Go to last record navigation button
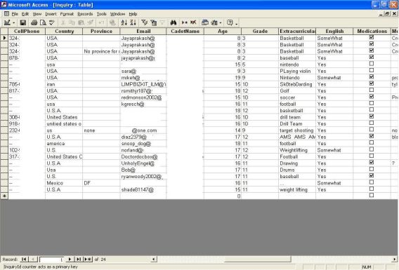Viewport: 399px width, 270px height. [x=79, y=259]
